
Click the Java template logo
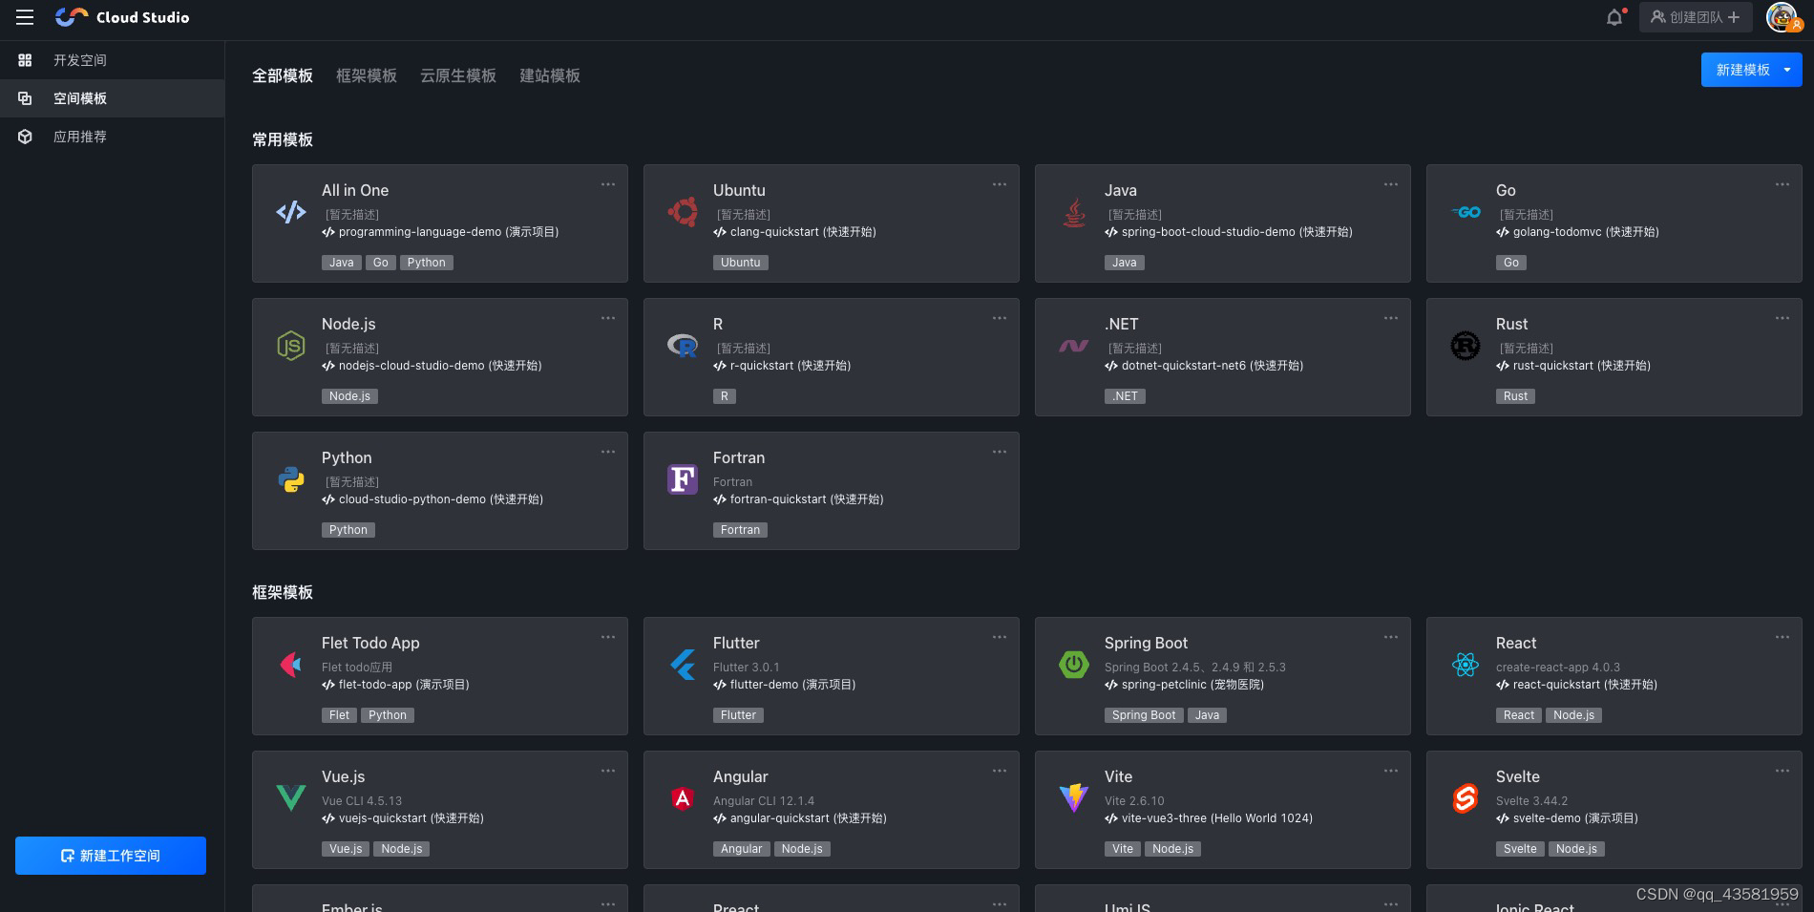(x=1074, y=212)
